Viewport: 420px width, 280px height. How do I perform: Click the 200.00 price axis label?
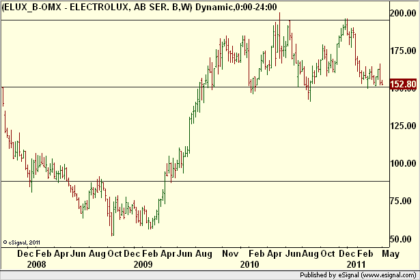click(403, 13)
